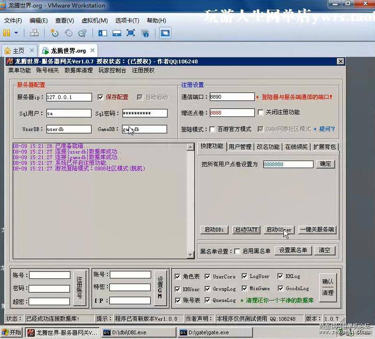Image resolution: width=375 pixels, height=339 pixels.
Task: Close the 主页 tab
Action: point(32,51)
